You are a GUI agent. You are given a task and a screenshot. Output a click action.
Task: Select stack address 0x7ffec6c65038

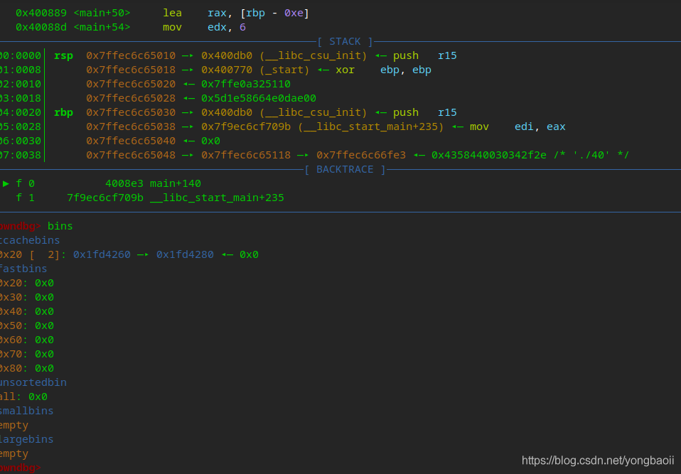pos(131,126)
